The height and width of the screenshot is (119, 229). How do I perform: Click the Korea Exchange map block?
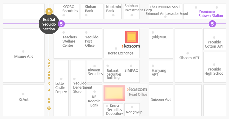pos(122,43)
